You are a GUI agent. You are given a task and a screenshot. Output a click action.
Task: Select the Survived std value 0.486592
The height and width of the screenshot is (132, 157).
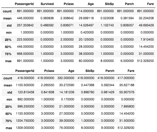[x=47, y=25]
